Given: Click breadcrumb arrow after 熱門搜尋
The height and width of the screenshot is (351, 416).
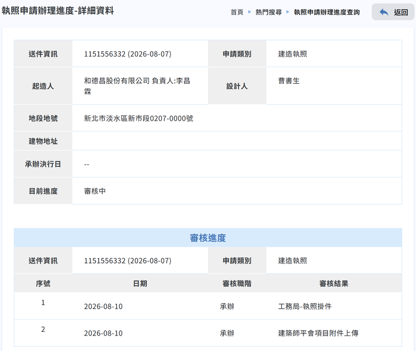Looking at the screenshot, I should coord(287,12).
